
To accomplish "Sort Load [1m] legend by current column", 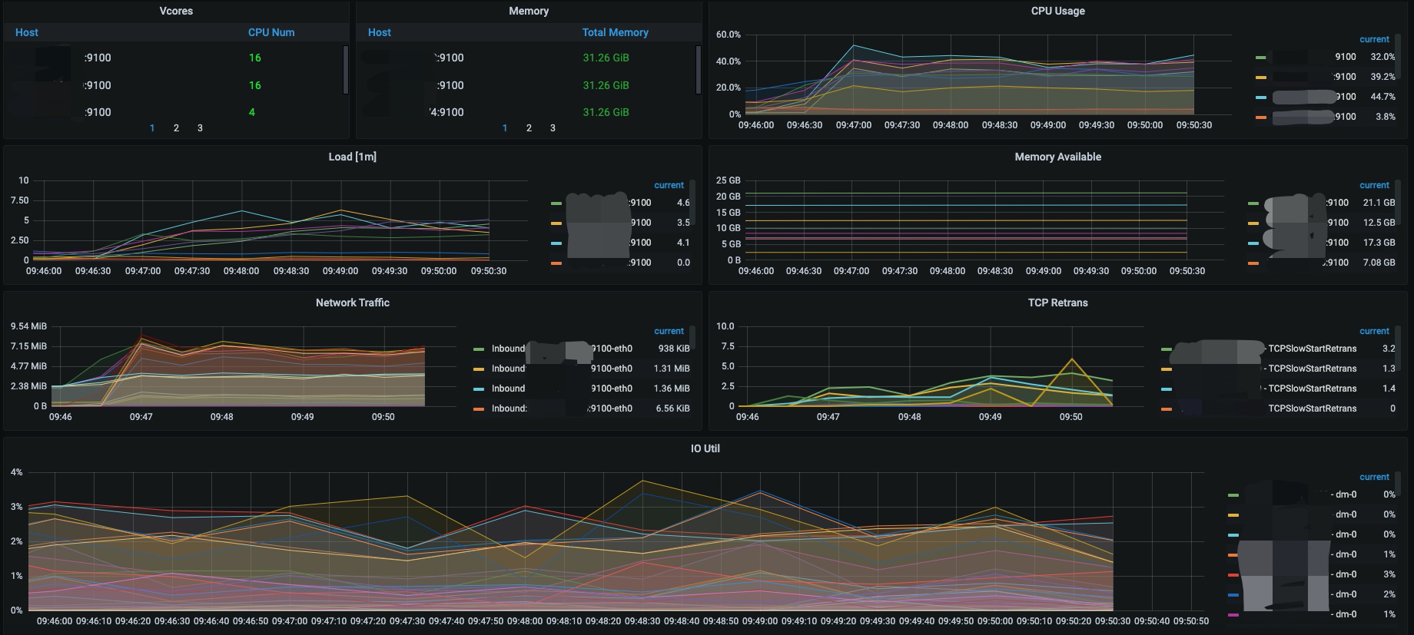I will tap(669, 185).
